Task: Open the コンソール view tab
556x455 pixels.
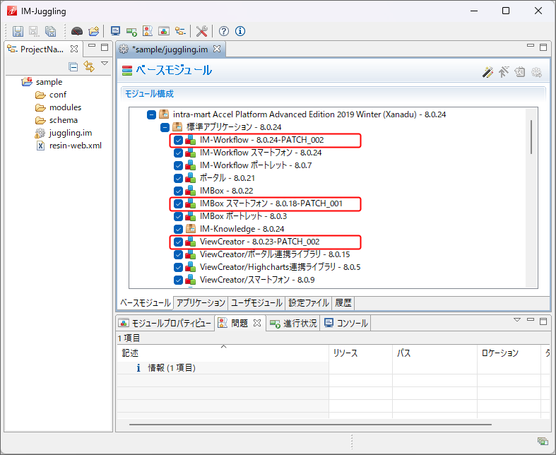Action: pos(345,323)
